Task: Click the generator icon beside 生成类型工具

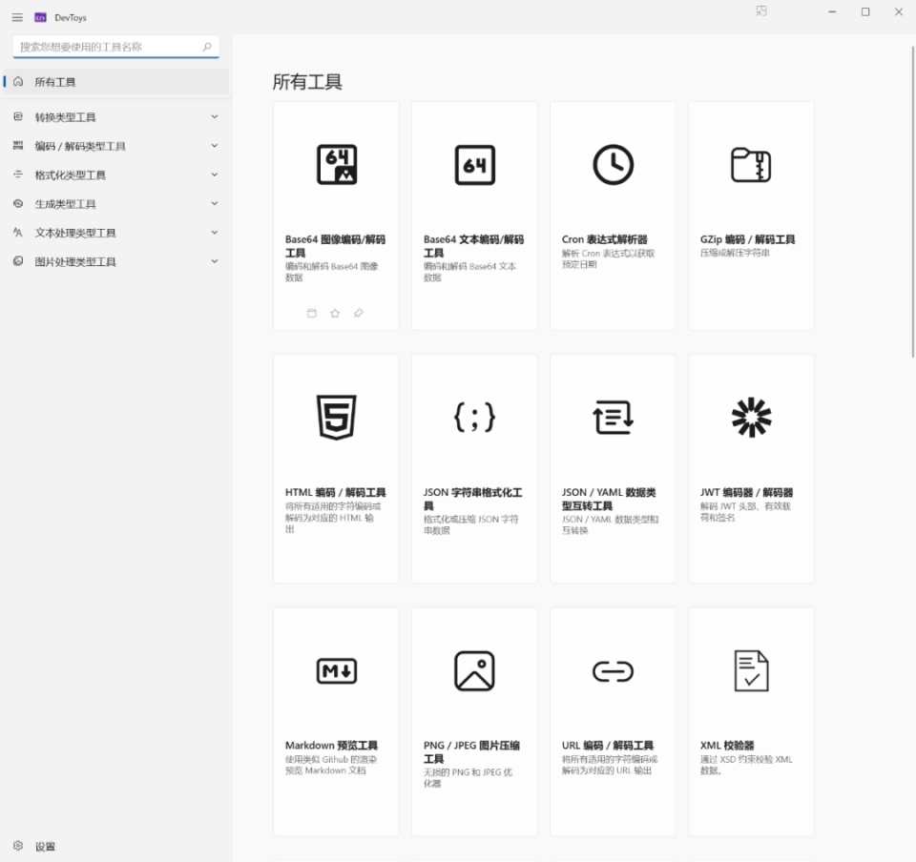Action: [x=18, y=204]
